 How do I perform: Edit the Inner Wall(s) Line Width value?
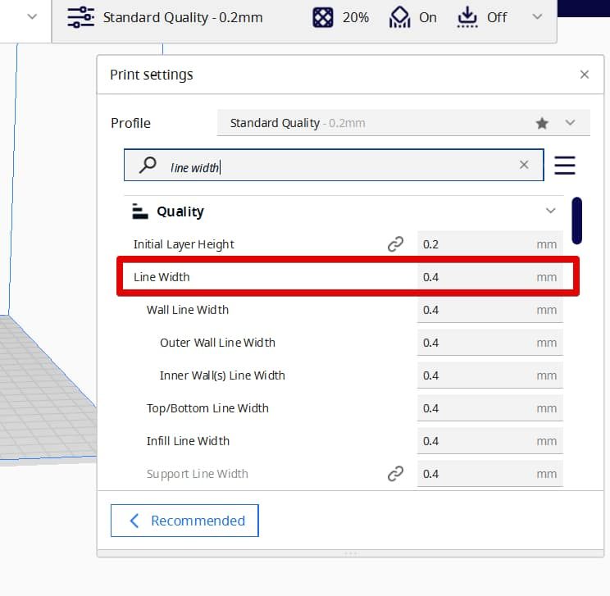coord(489,375)
